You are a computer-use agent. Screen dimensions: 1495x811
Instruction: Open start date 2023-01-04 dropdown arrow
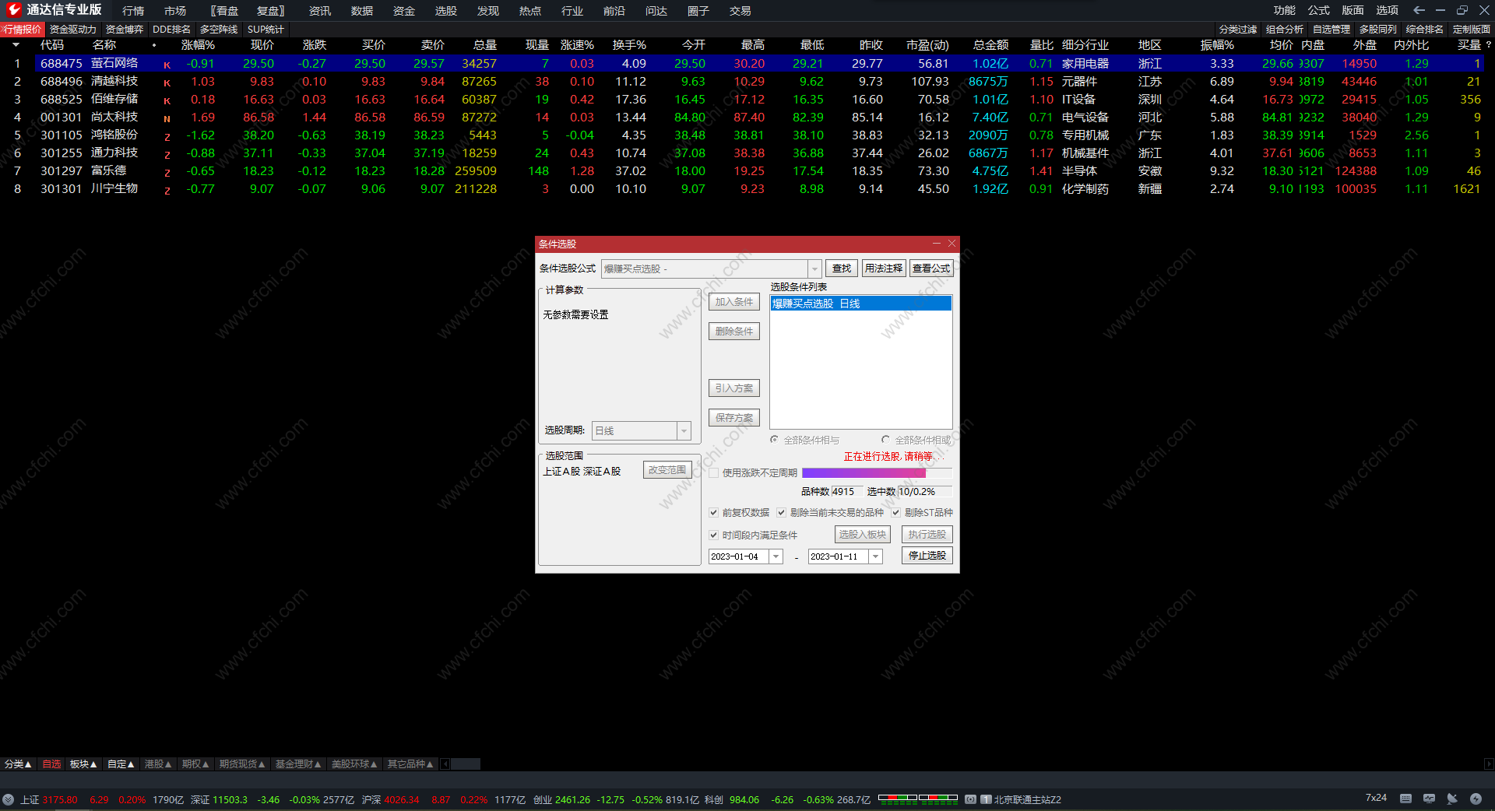776,556
